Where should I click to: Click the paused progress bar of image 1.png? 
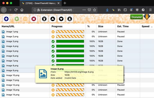pyautogui.click(x=70, y=32)
